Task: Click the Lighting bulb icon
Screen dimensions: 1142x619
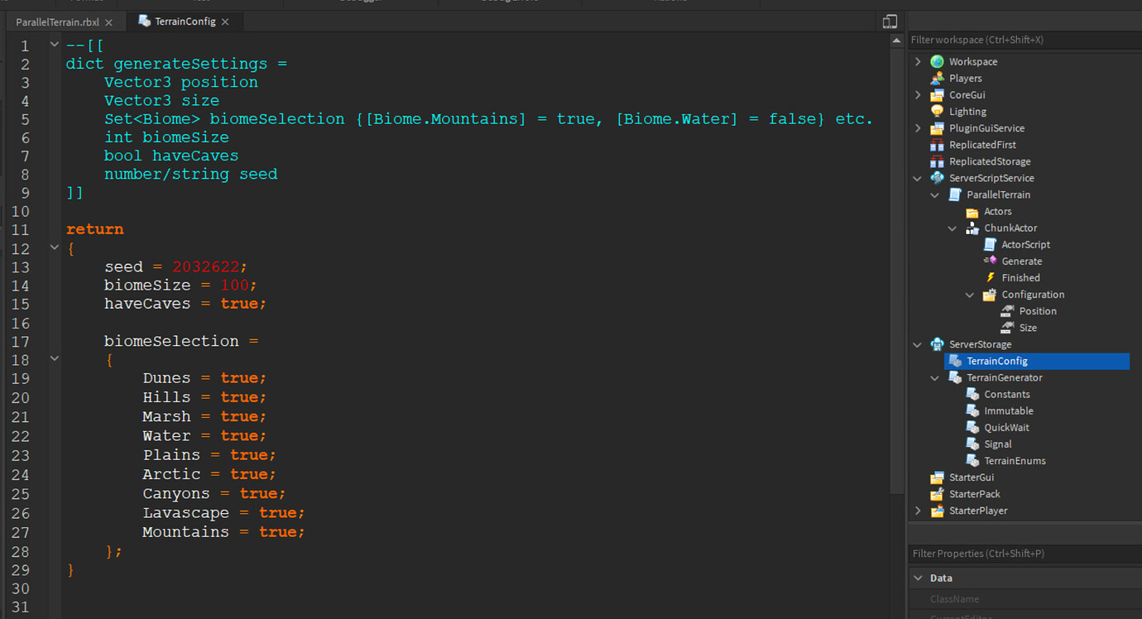Action: [937, 112]
